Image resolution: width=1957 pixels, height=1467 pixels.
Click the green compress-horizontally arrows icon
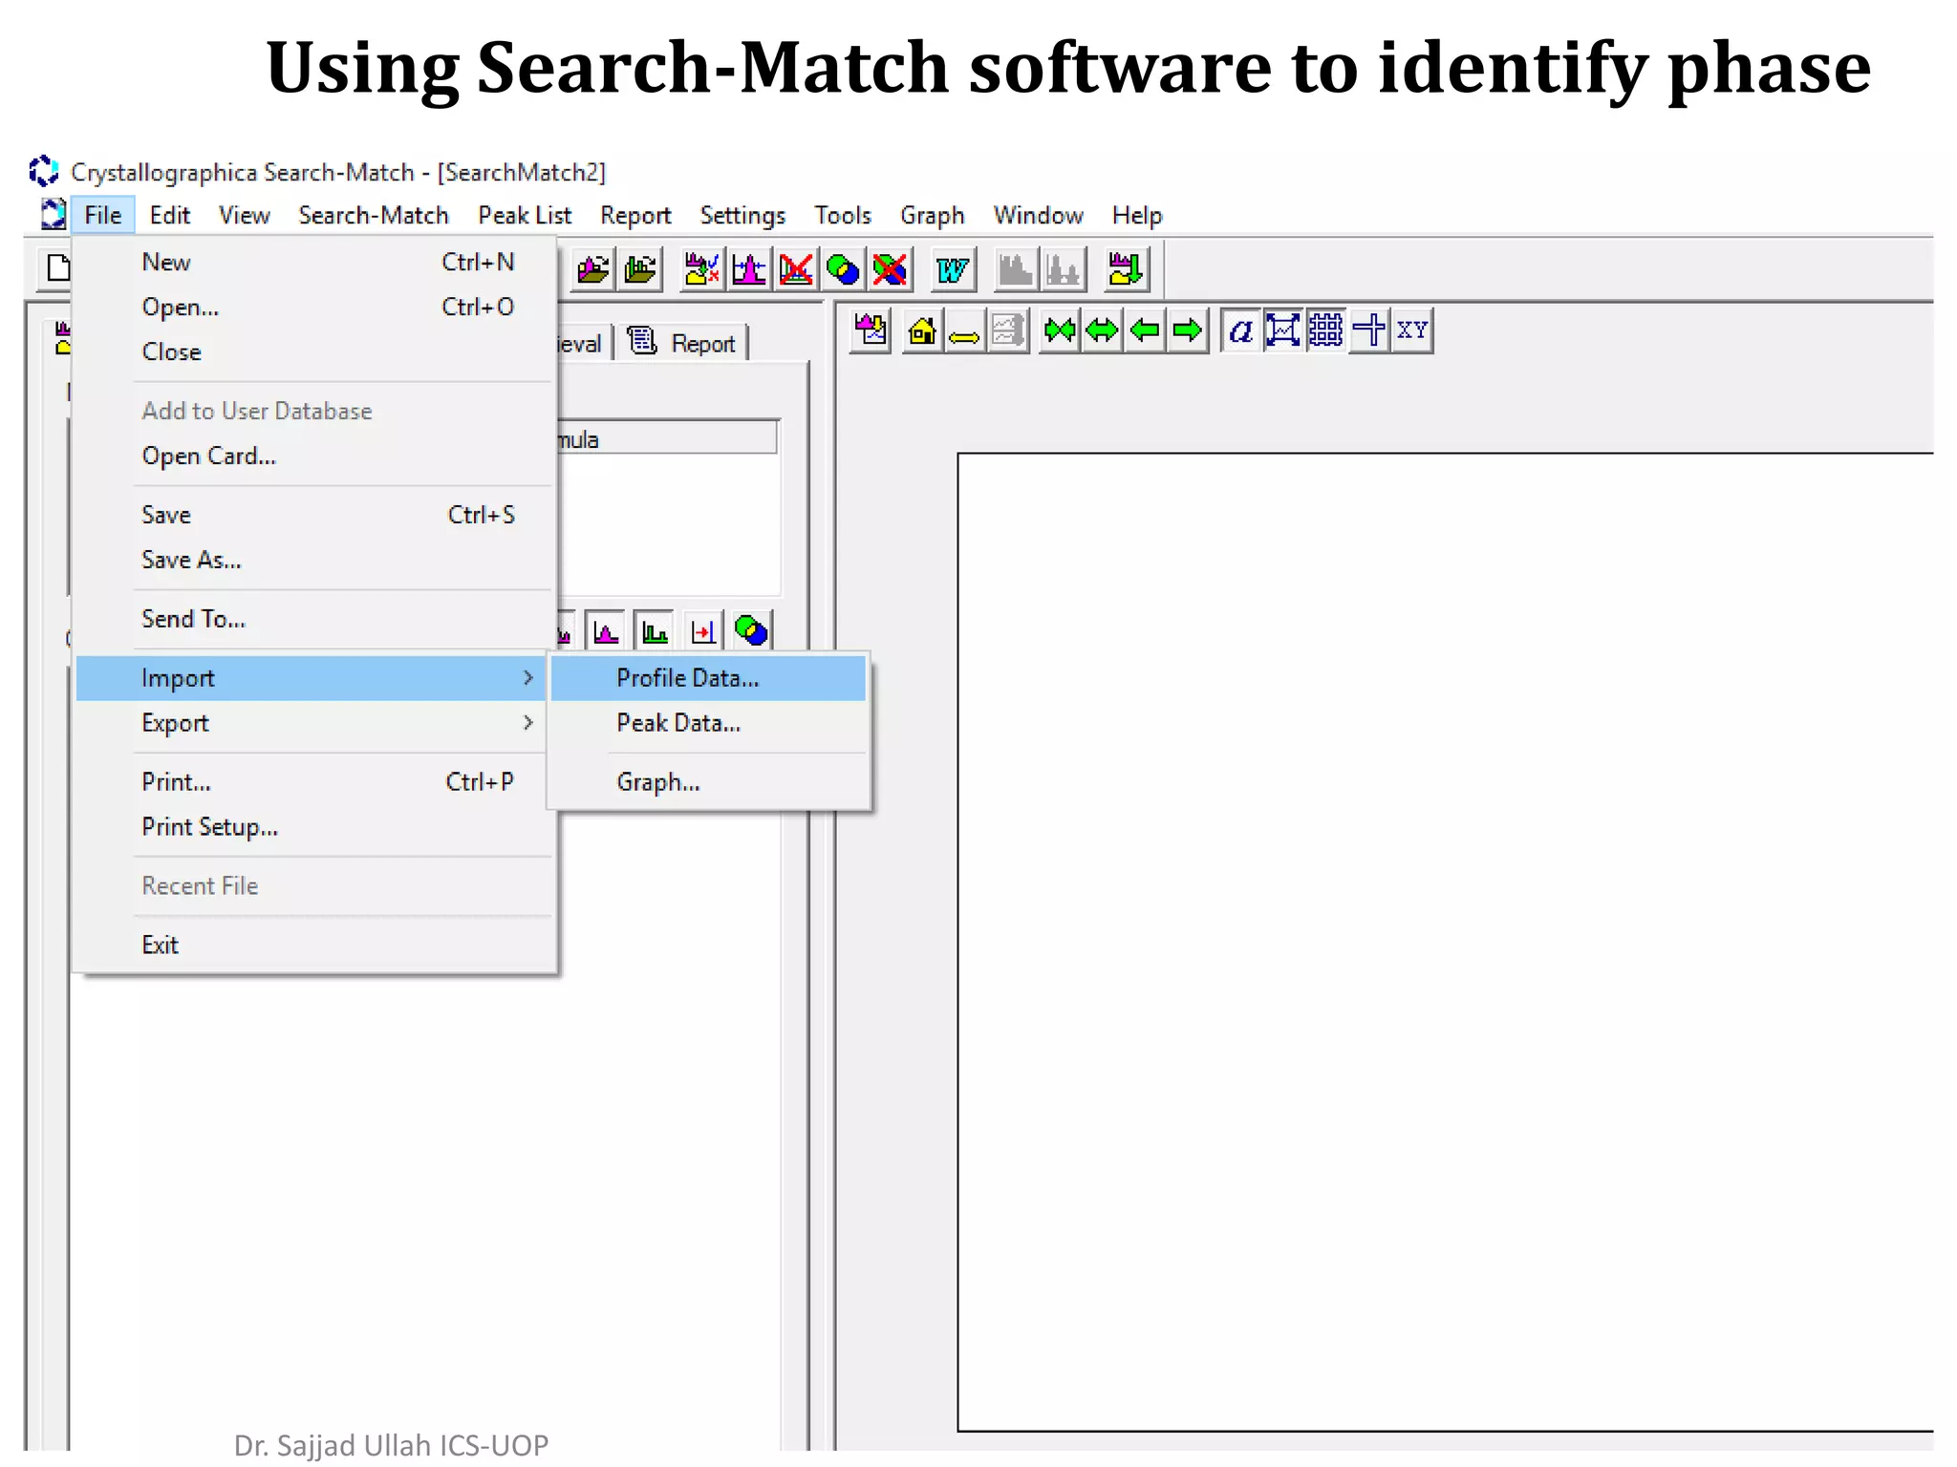(1060, 331)
